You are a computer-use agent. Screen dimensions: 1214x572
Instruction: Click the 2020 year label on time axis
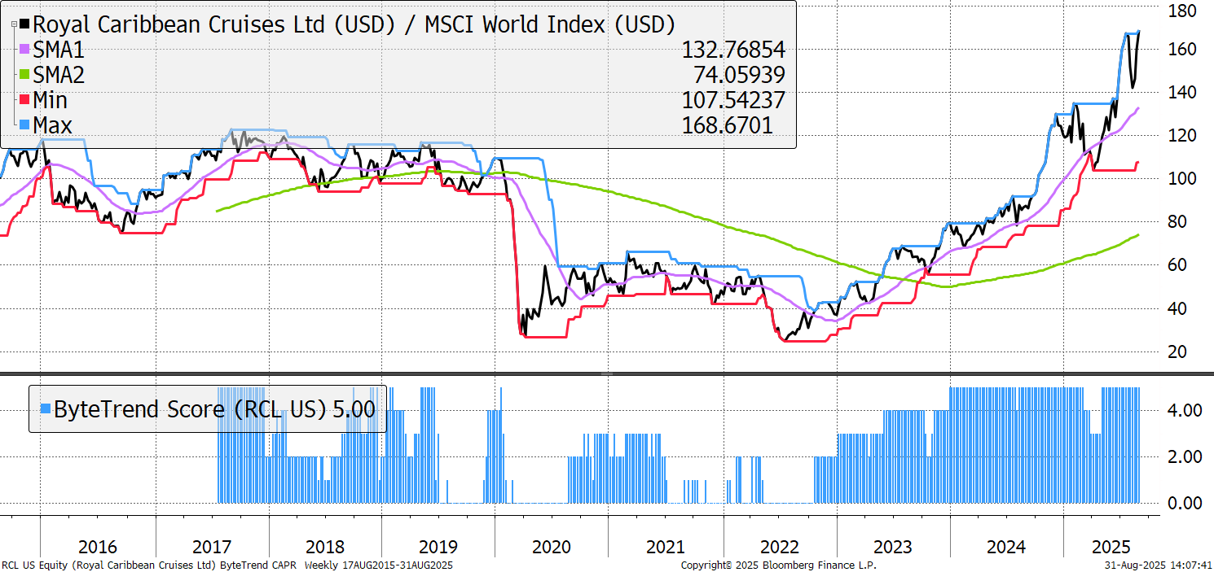pyautogui.click(x=552, y=548)
